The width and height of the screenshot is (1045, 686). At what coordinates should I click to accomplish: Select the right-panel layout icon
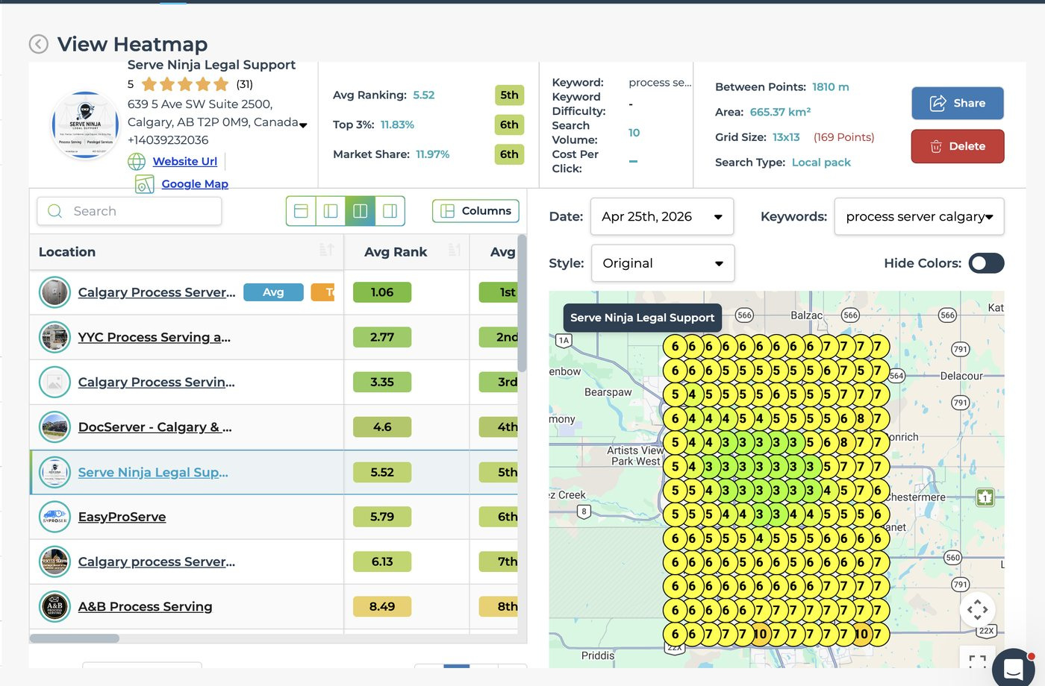point(390,211)
